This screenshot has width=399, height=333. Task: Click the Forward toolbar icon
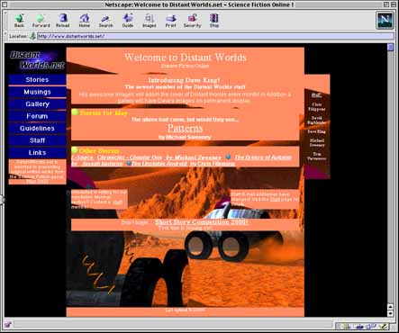pyautogui.click(x=41, y=21)
